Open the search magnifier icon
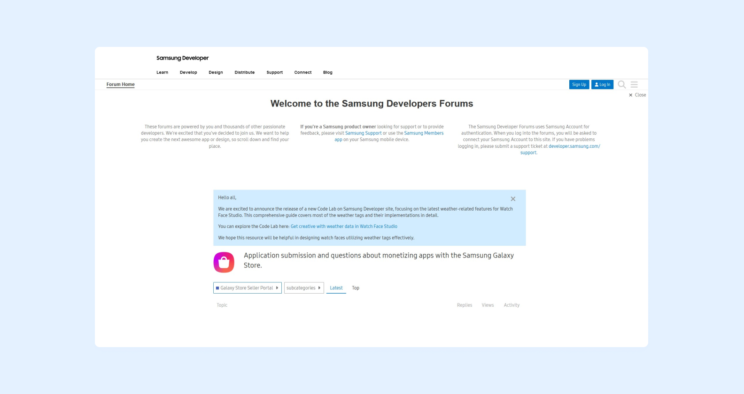 coord(622,84)
